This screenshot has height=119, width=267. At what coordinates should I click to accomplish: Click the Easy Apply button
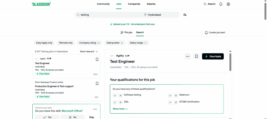pos(213,56)
